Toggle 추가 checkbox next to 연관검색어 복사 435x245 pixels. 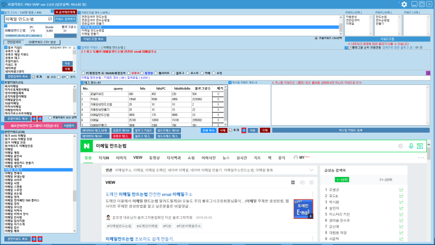(x=33, y=77)
